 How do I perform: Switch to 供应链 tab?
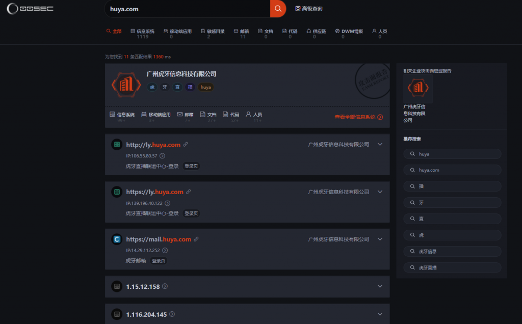click(316, 34)
